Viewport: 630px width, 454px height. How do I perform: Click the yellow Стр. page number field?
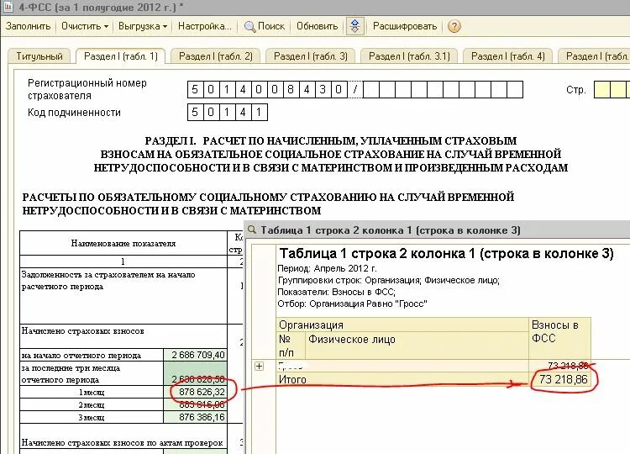[612, 89]
